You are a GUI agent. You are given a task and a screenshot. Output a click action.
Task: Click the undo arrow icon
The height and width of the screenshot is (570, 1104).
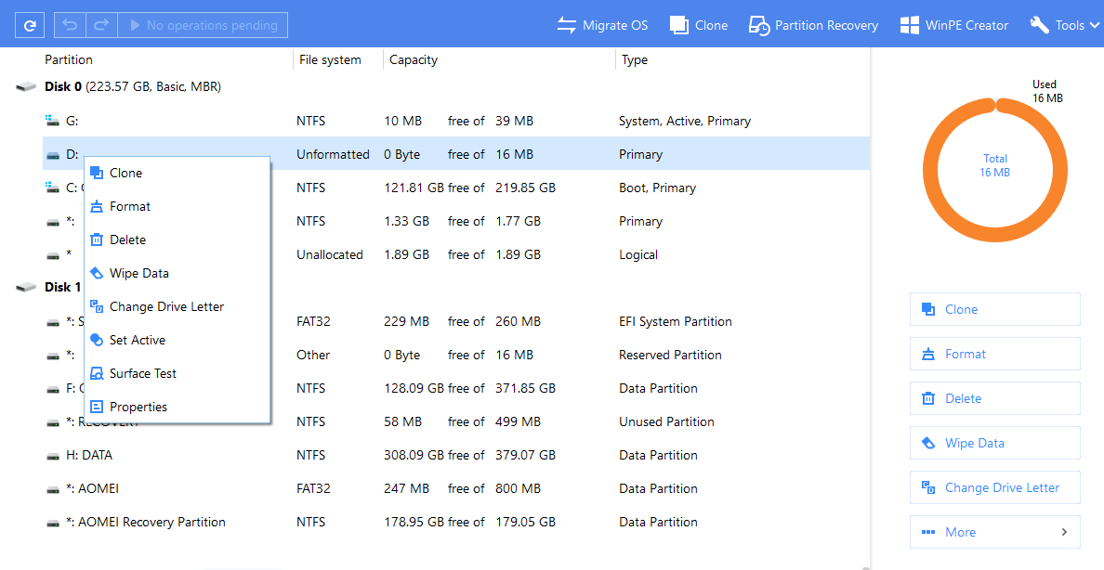click(x=70, y=25)
